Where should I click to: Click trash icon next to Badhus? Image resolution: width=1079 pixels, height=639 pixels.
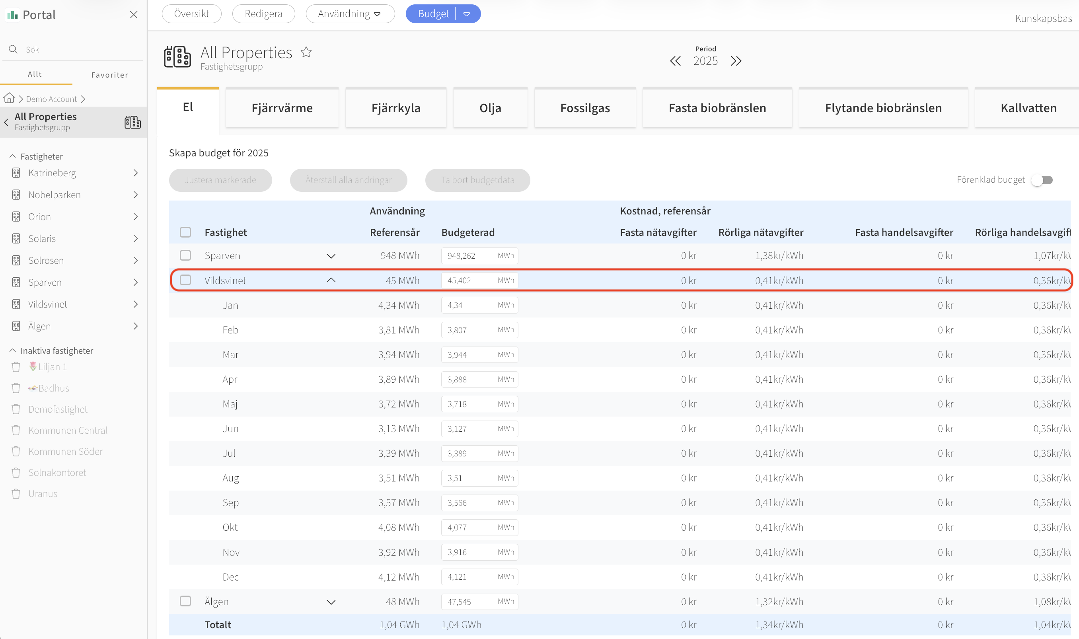pos(16,388)
